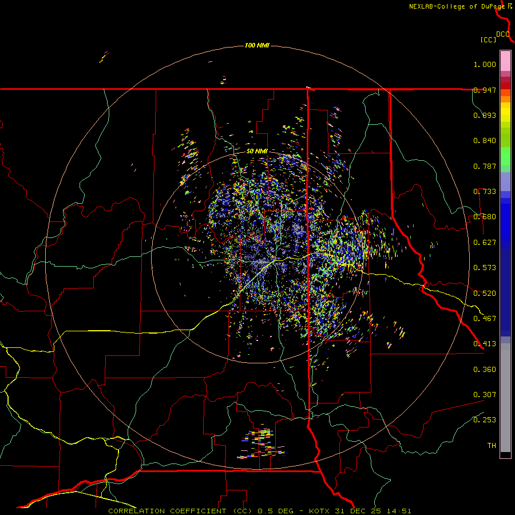Screen dimensions: 515x515
Task: Click the 100 NMI range ring label
Action: click(257, 45)
